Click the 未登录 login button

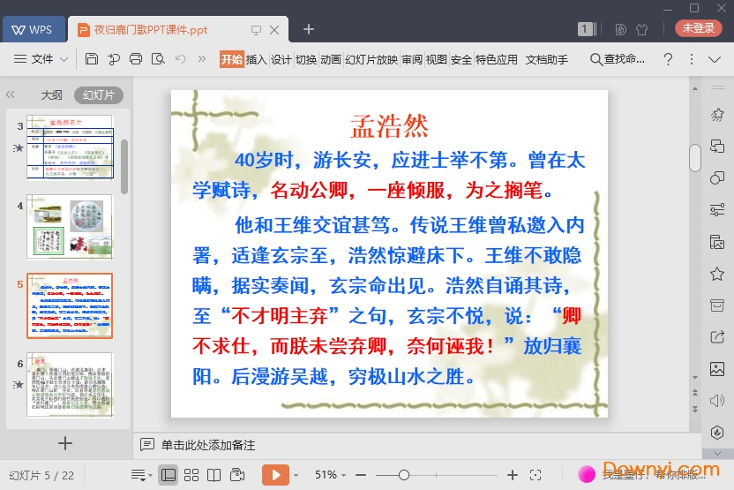[x=698, y=28]
